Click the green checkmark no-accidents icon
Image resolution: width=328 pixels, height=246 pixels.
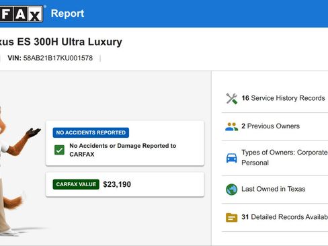tap(59, 150)
